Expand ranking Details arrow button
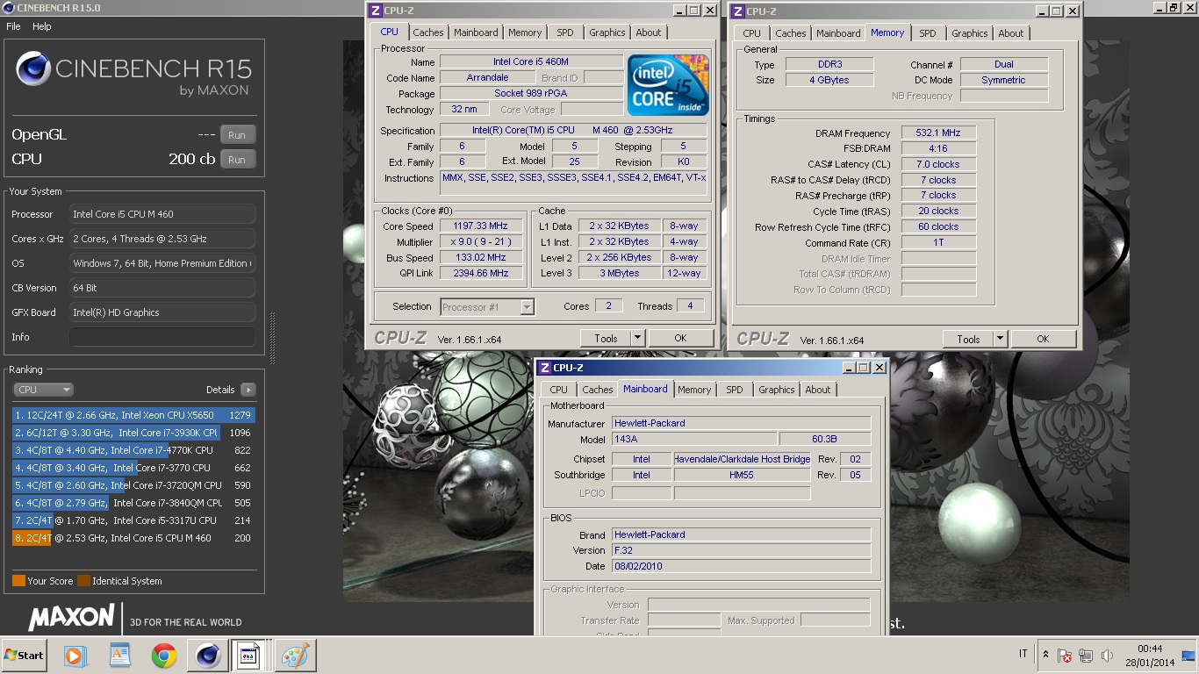 248,390
